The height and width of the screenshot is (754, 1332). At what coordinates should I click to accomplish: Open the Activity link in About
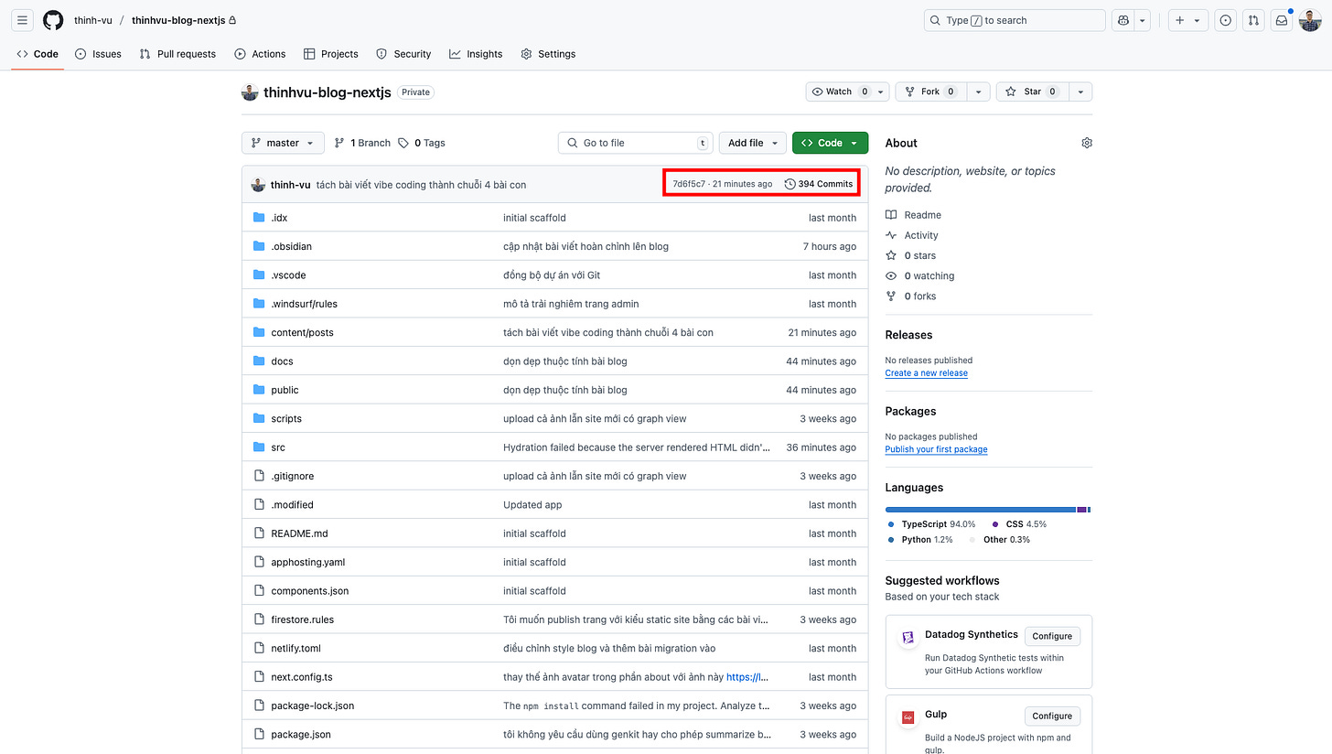912,235
